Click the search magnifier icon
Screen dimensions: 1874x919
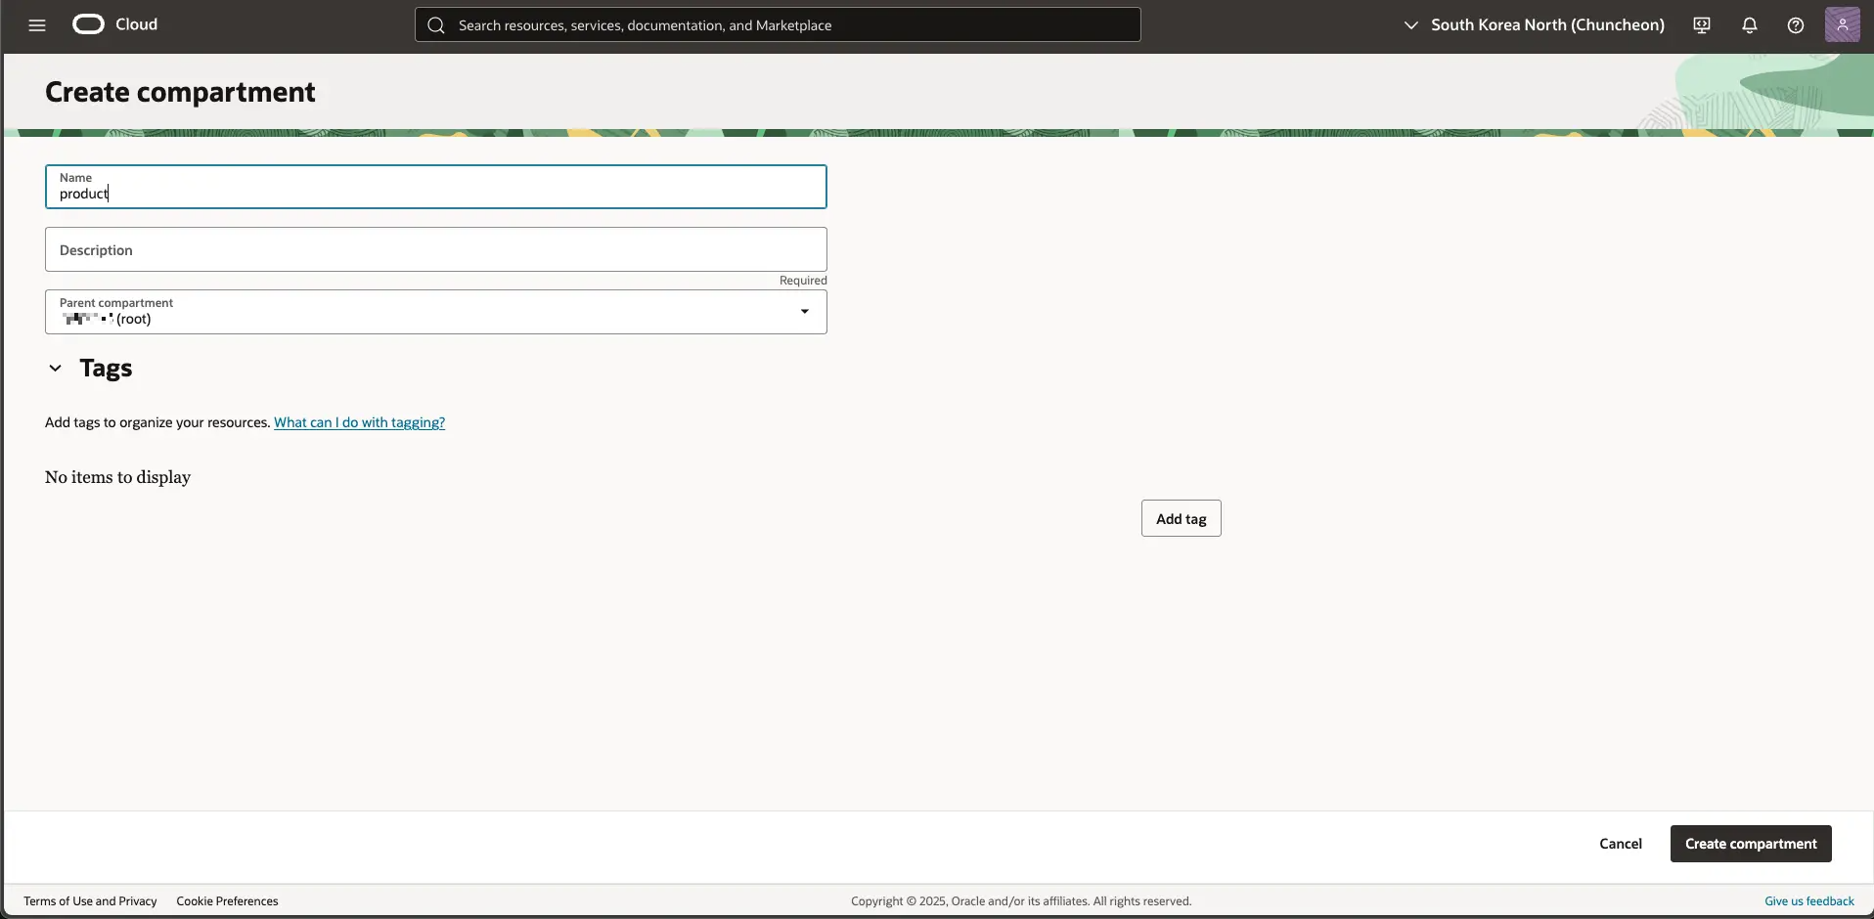point(437,25)
